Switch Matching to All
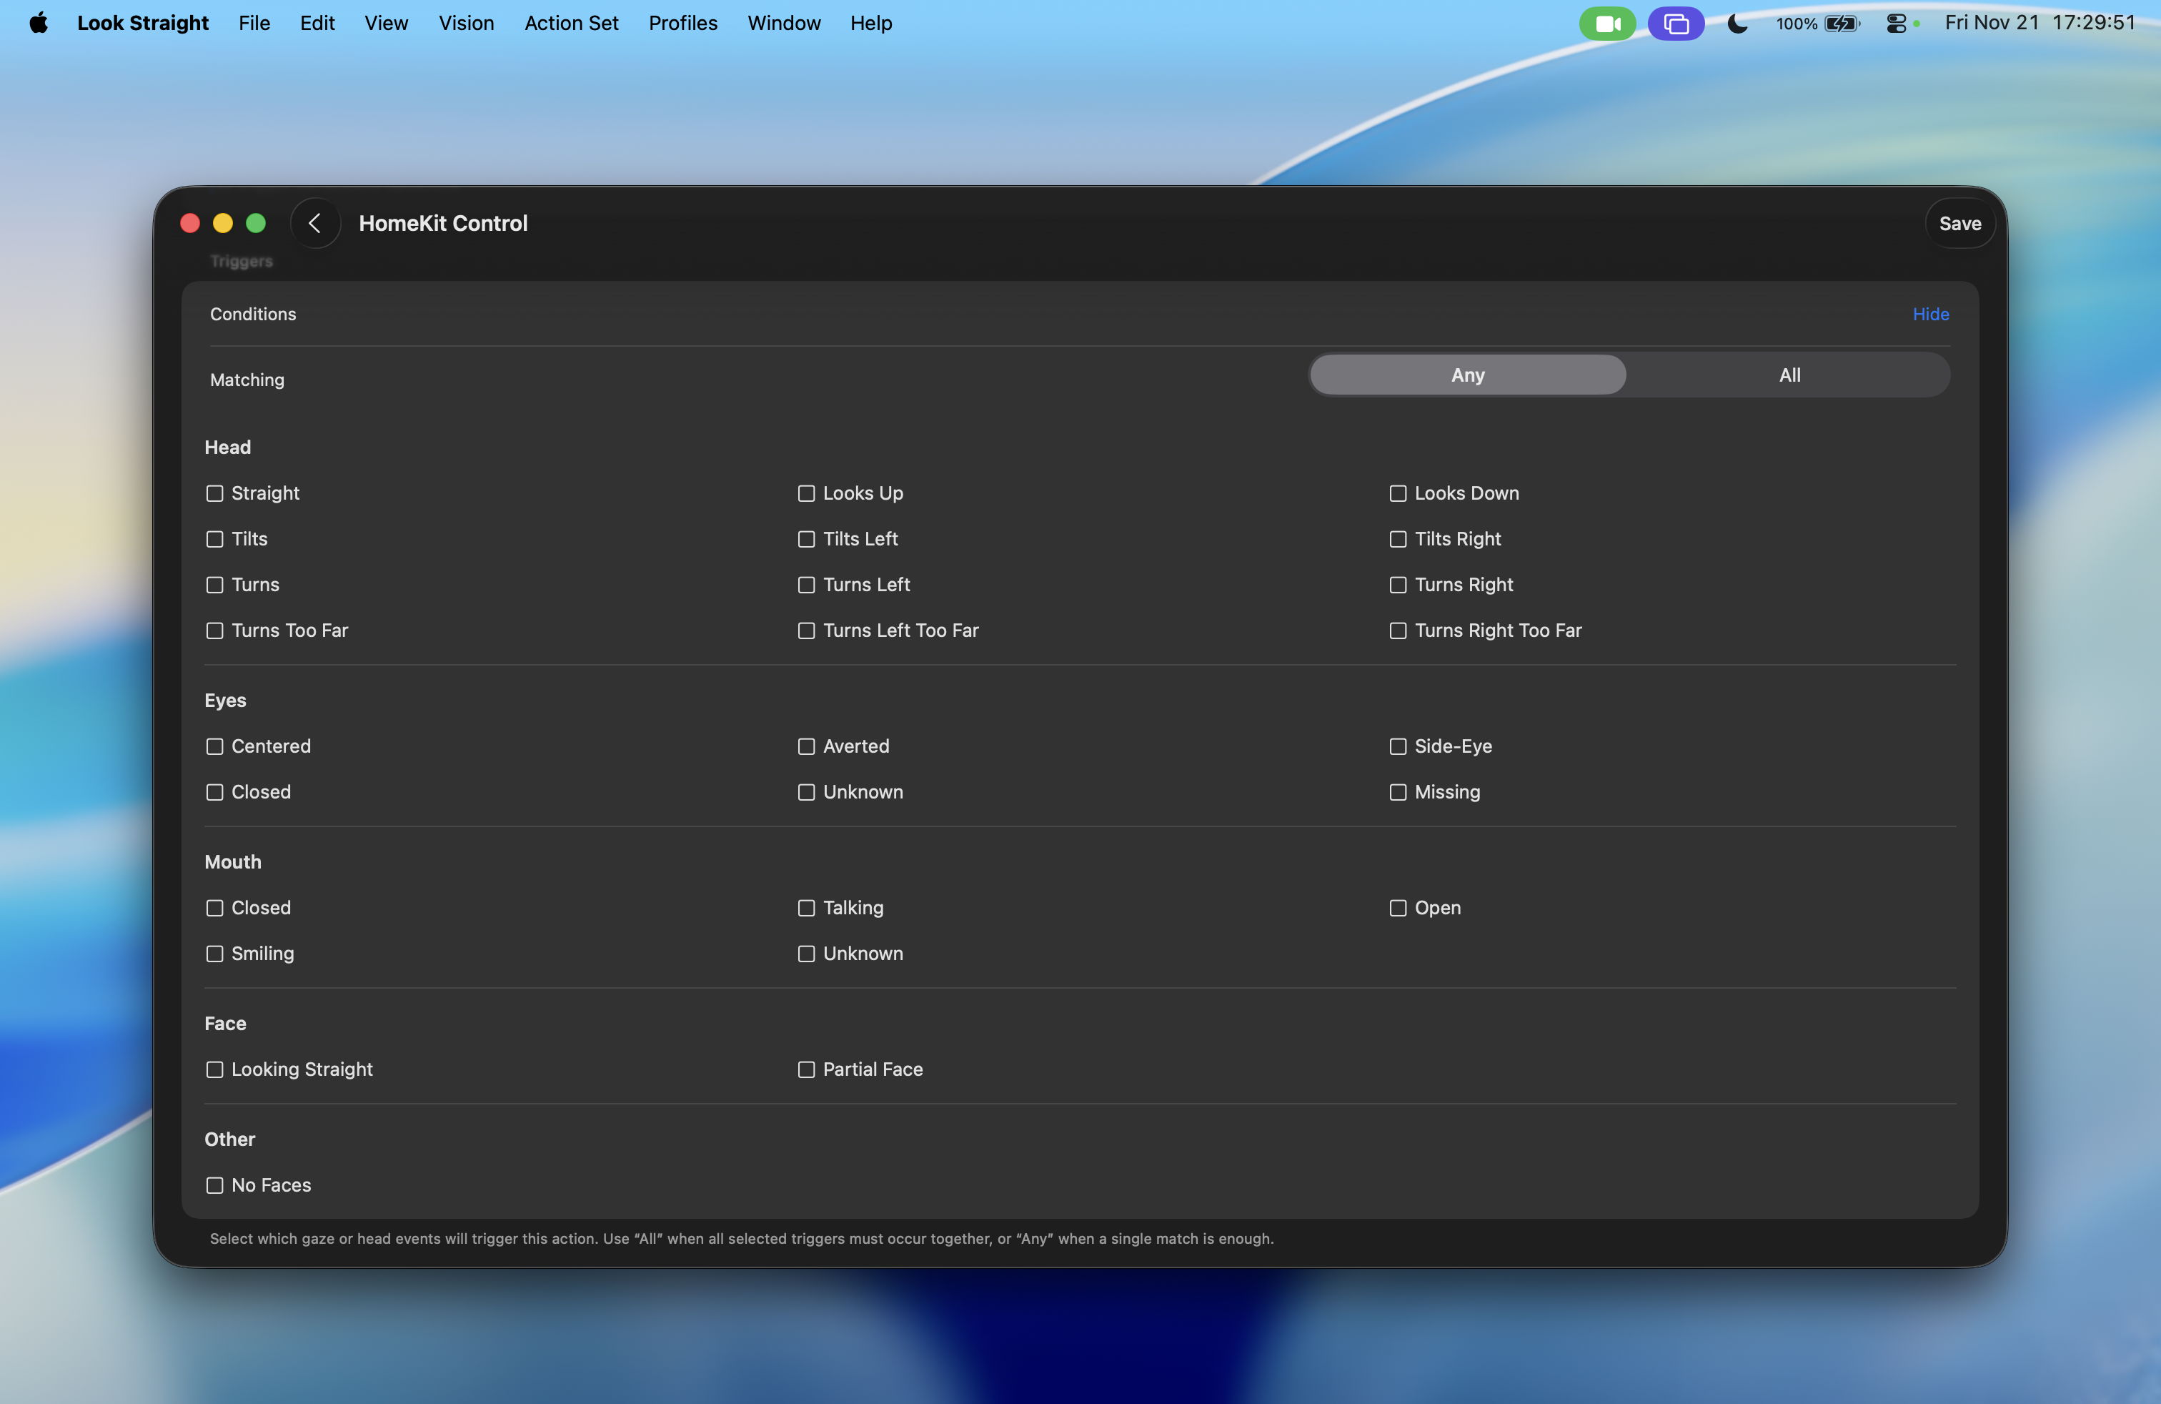This screenshot has width=2161, height=1404. coord(1789,375)
